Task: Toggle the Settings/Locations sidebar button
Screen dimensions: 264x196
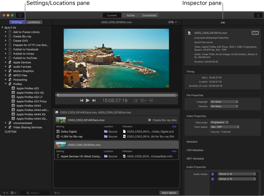Action: (20, 15)
